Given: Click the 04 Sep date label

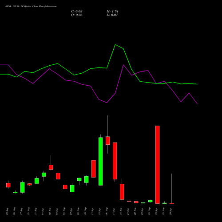Looking at the screenshot, I should 64,211.
